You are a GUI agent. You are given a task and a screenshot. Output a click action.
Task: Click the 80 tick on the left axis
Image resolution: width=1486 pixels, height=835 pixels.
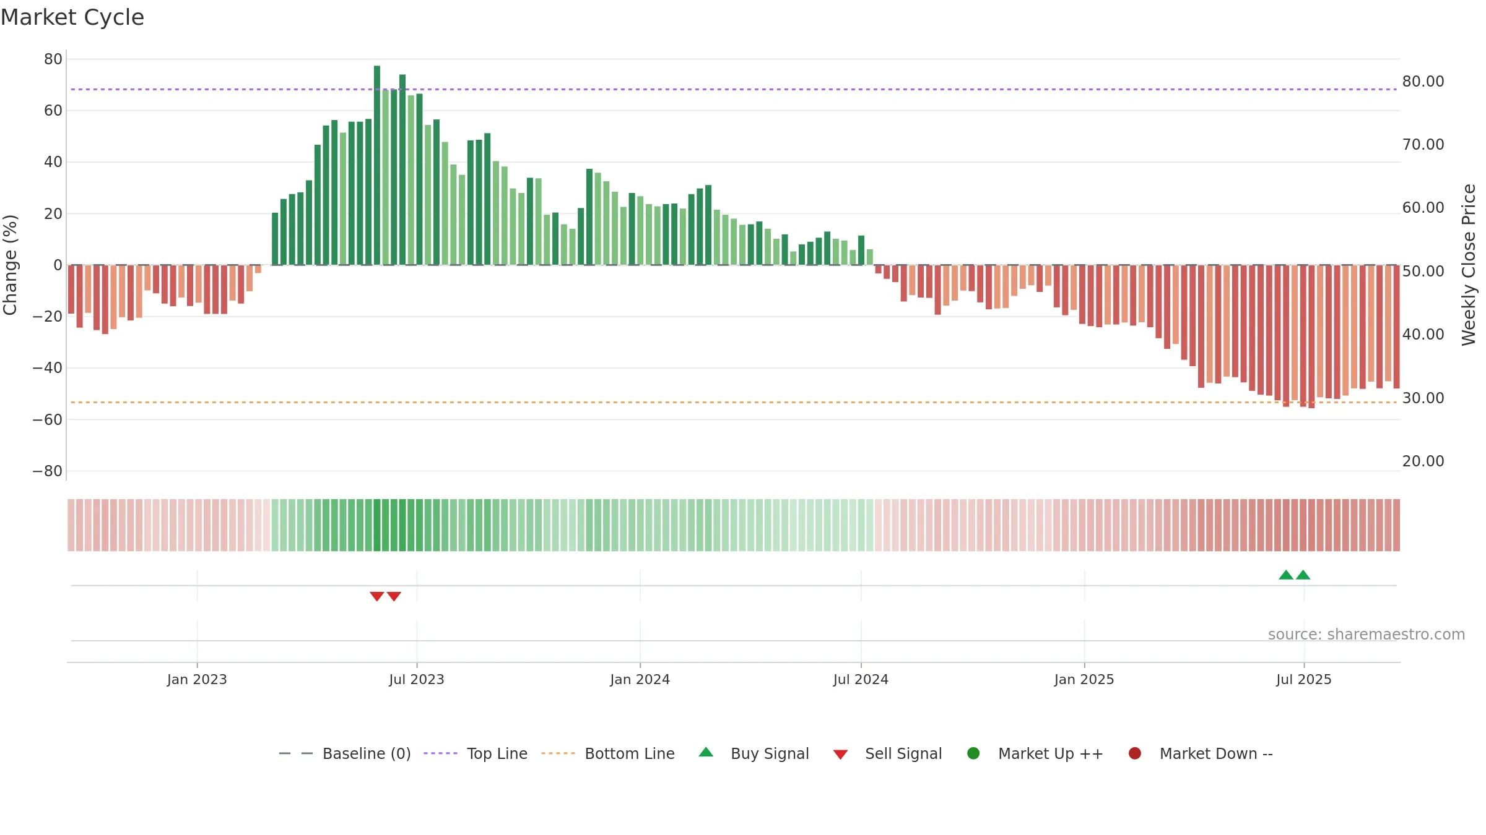(x=53, y=59)
